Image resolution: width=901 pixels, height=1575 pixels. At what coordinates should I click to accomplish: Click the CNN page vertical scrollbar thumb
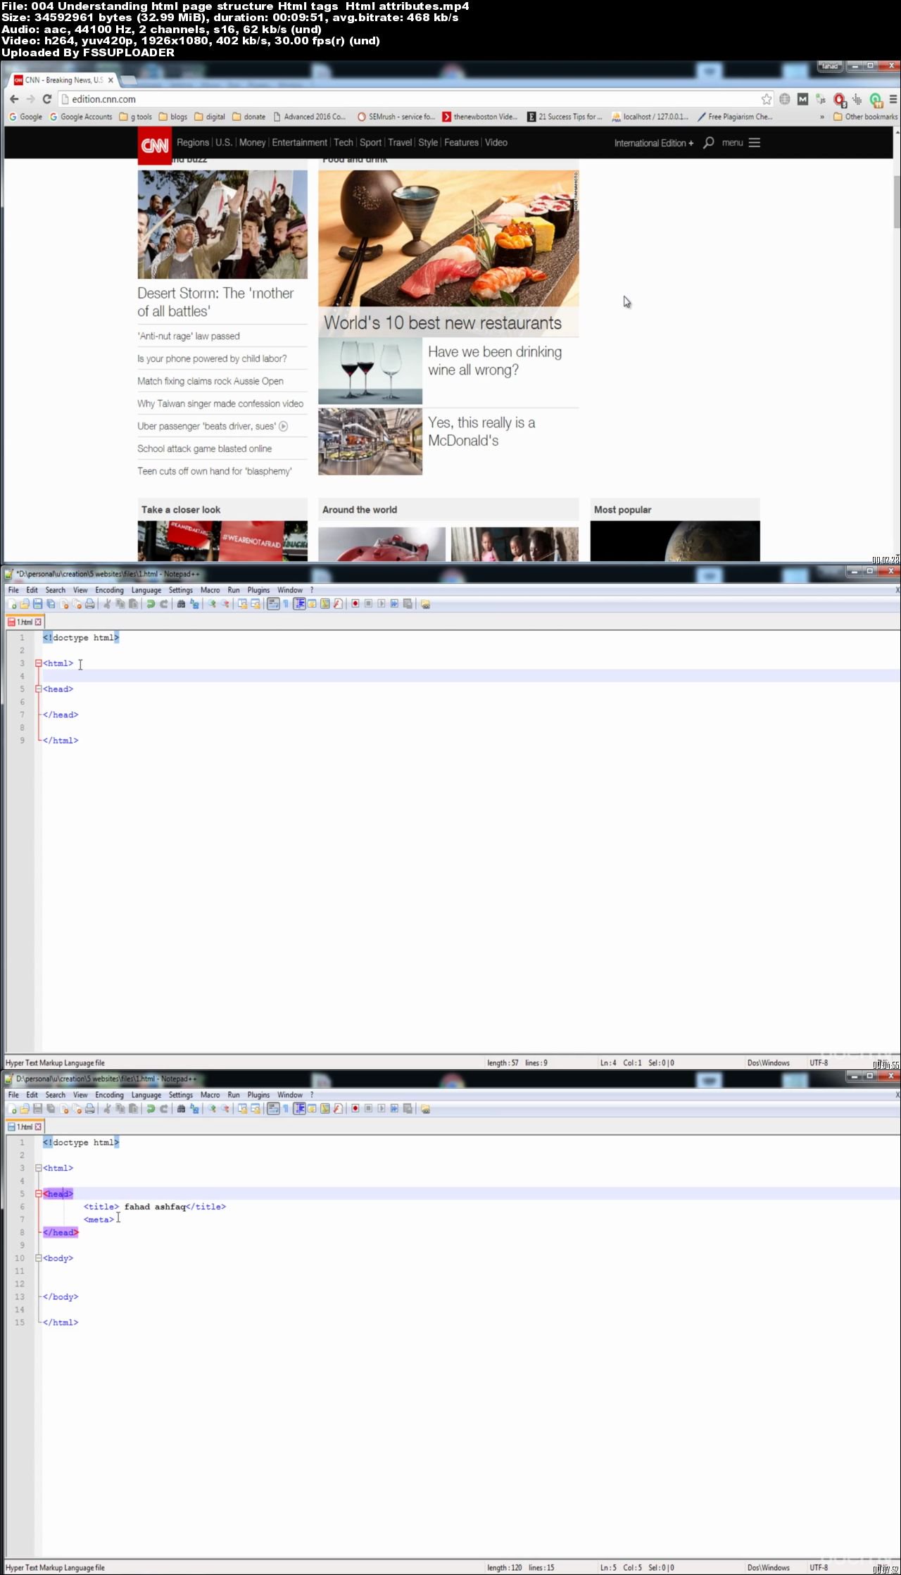pos(896,202)
